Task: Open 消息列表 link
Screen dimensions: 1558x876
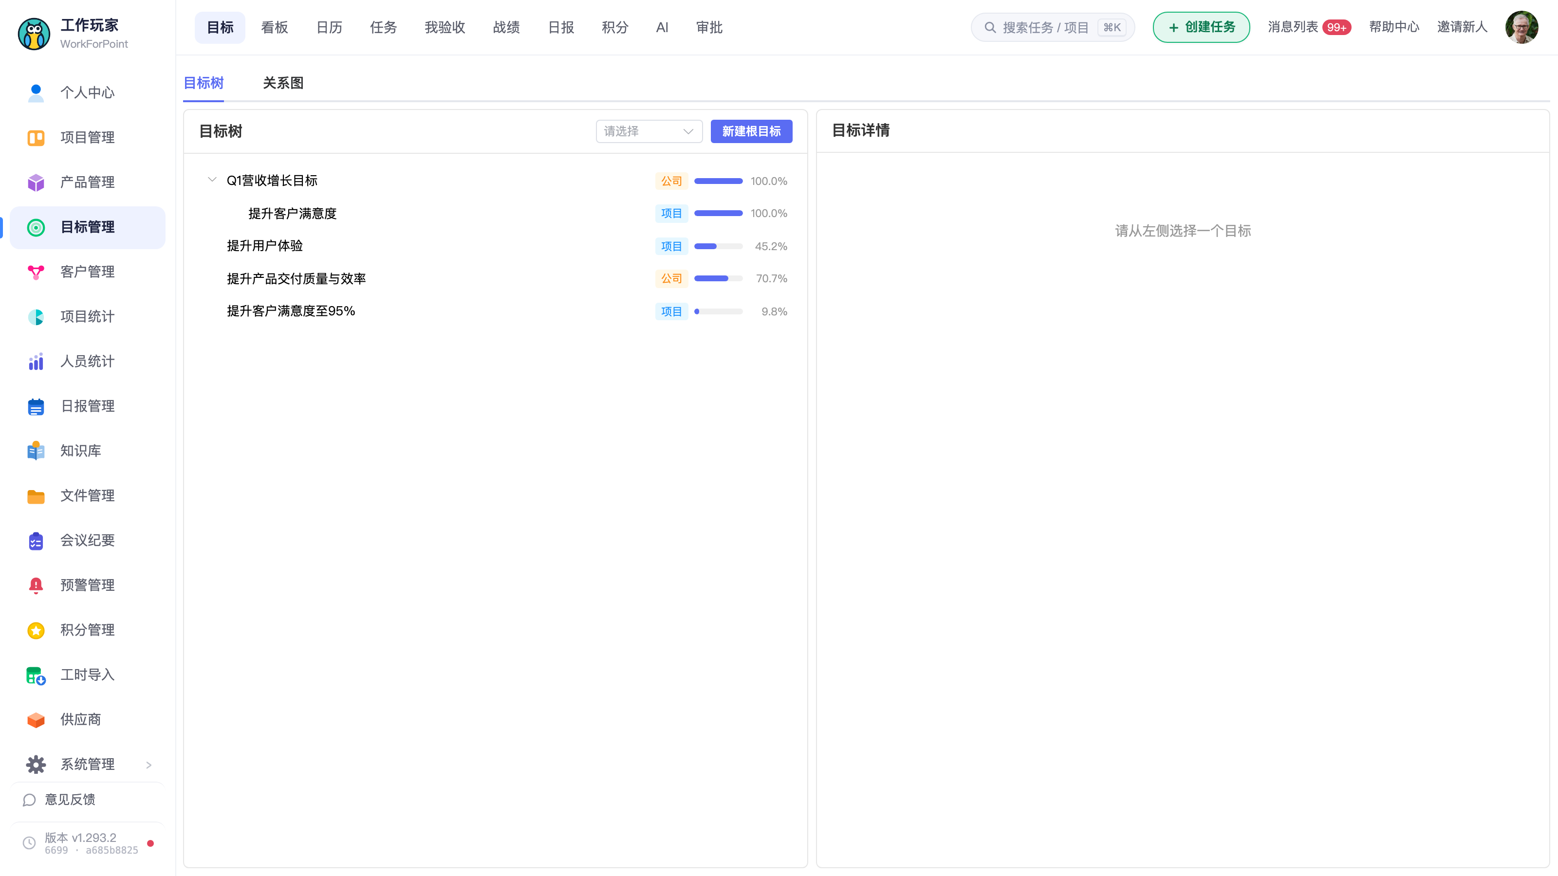Action: [1293, 27]
